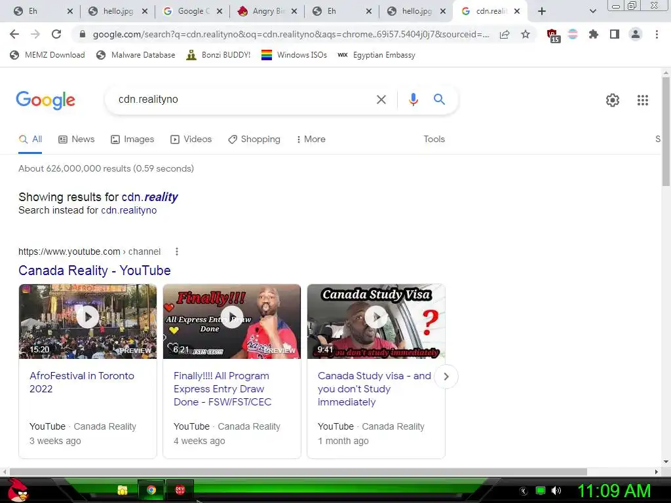Search instead for cdn.realityno

pyautogui.click(x=129, y=210)
